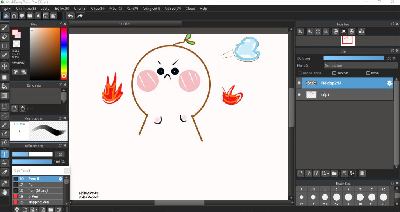Screen dimensions: 400x212
Task: Pick the Eyedropper tool
Action: pos(5,182)
